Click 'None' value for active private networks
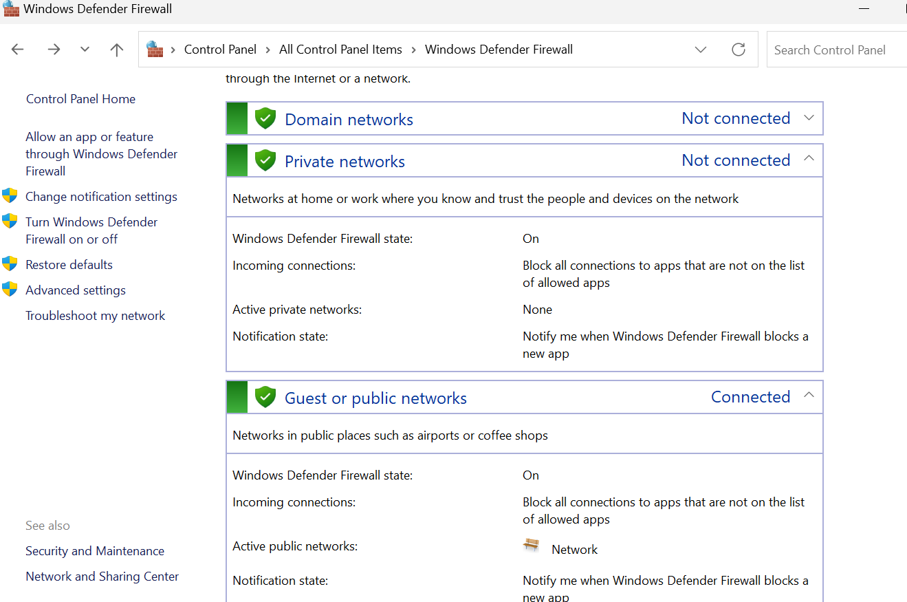Viewport: 907px width, 602px height. [x=537, y=310]
